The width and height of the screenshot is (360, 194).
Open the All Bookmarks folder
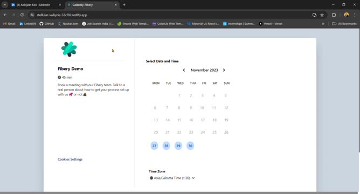(x=344, y=24)
